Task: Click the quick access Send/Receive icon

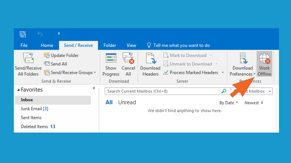Action: 23,34
